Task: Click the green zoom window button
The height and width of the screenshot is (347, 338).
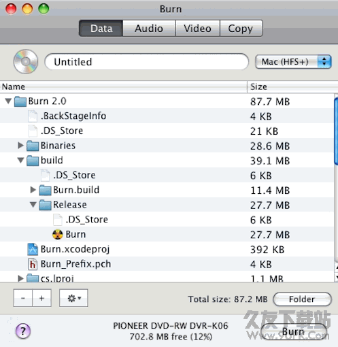Action: tap(44, 9)
